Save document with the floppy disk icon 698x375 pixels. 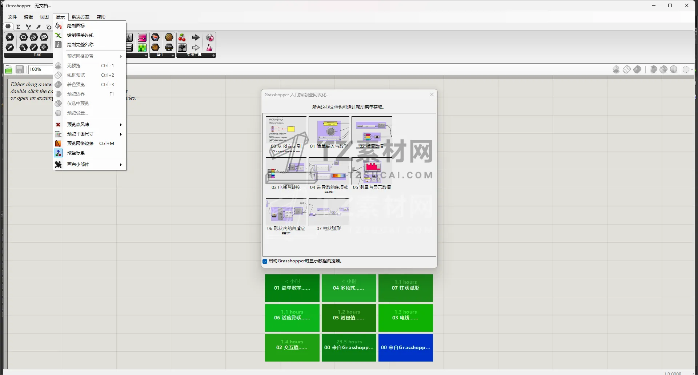[20, 69]
